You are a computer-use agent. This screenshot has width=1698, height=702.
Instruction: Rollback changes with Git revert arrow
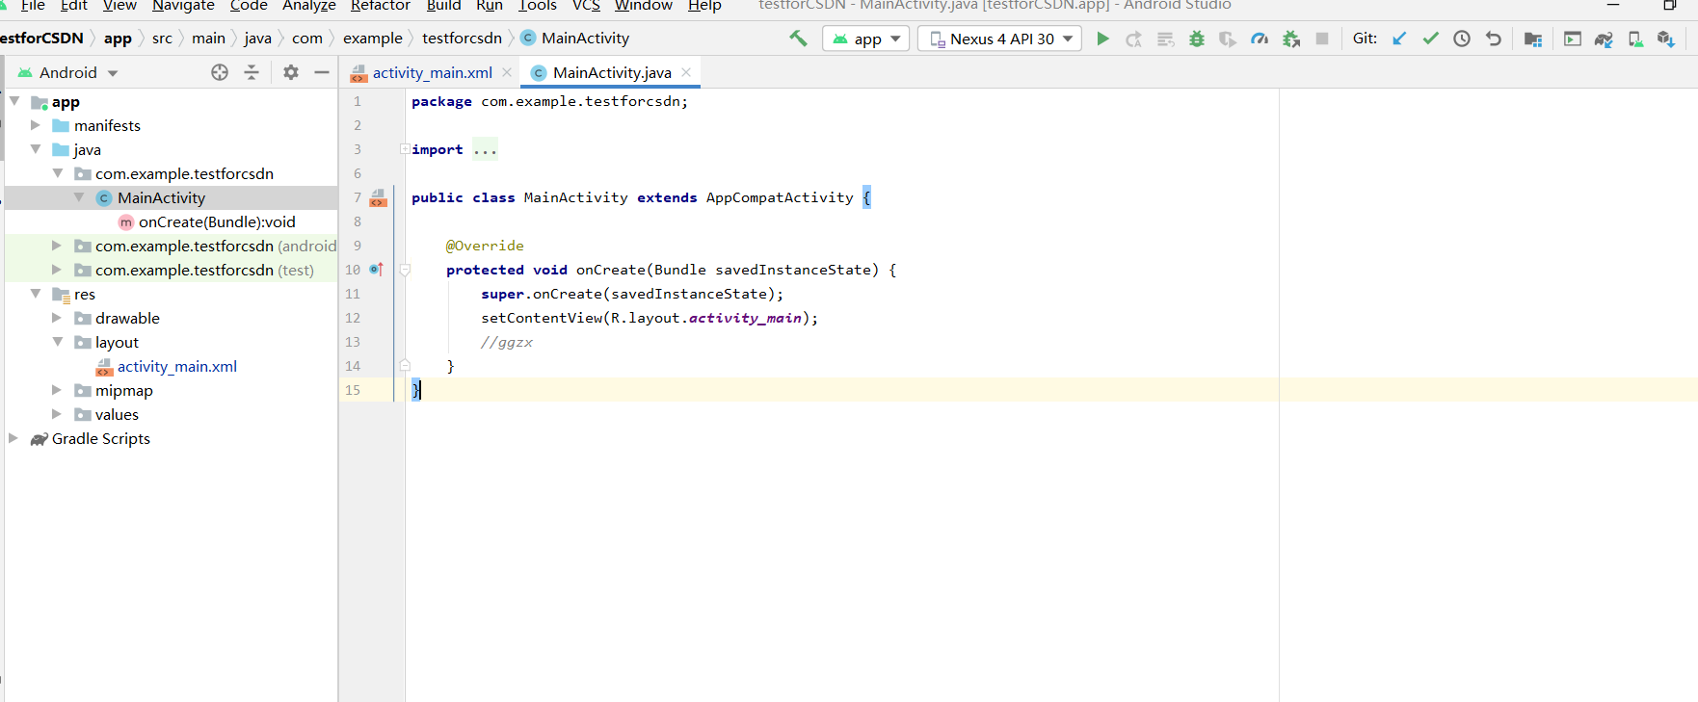1494,39
